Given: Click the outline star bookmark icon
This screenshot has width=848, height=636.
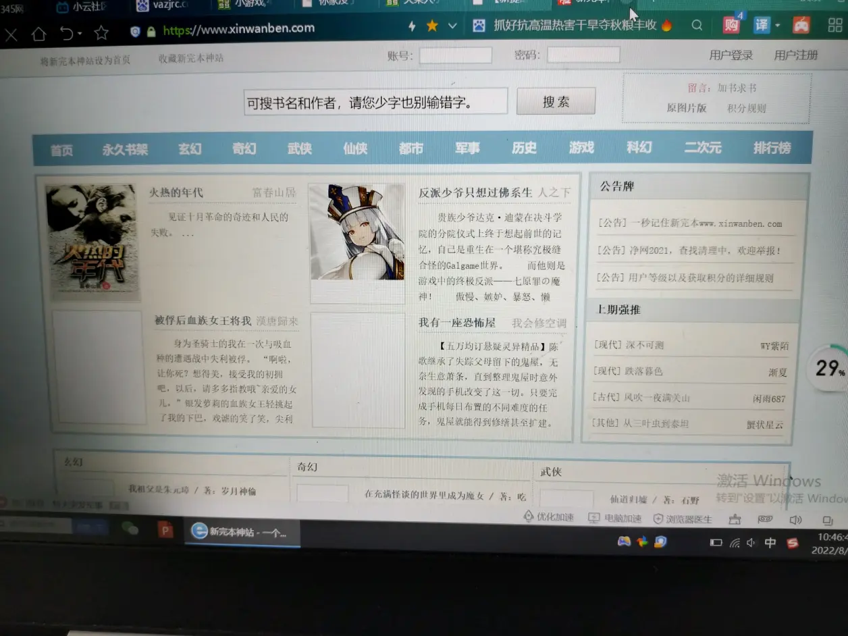Looking at the screenshot, I should point(101,32).
